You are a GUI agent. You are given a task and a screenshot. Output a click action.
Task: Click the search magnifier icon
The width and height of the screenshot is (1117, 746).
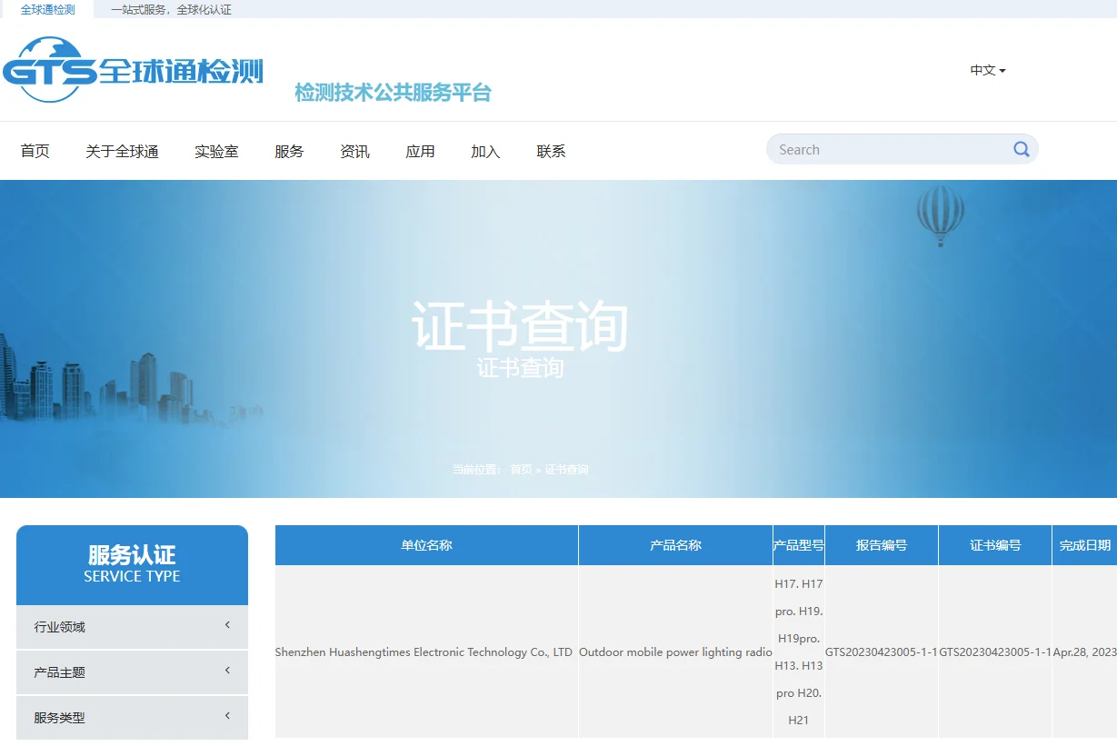click(x=1022, y=150)
